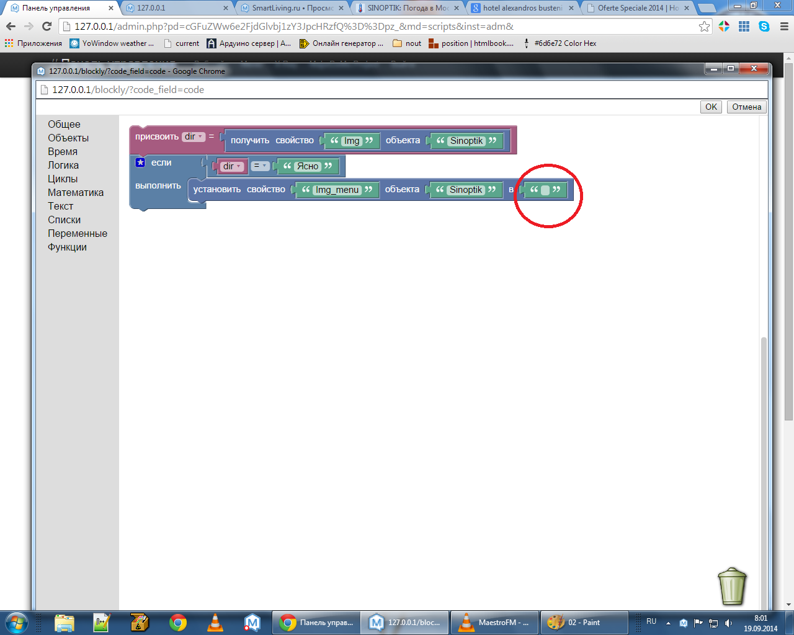Viewport: 794px width, 635px height.
Task: Click the Отмена cancel button
Action: [x=746, y=107]
